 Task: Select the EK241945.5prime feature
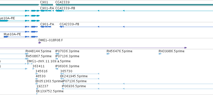pyautogui.click(x=80, y=79)
